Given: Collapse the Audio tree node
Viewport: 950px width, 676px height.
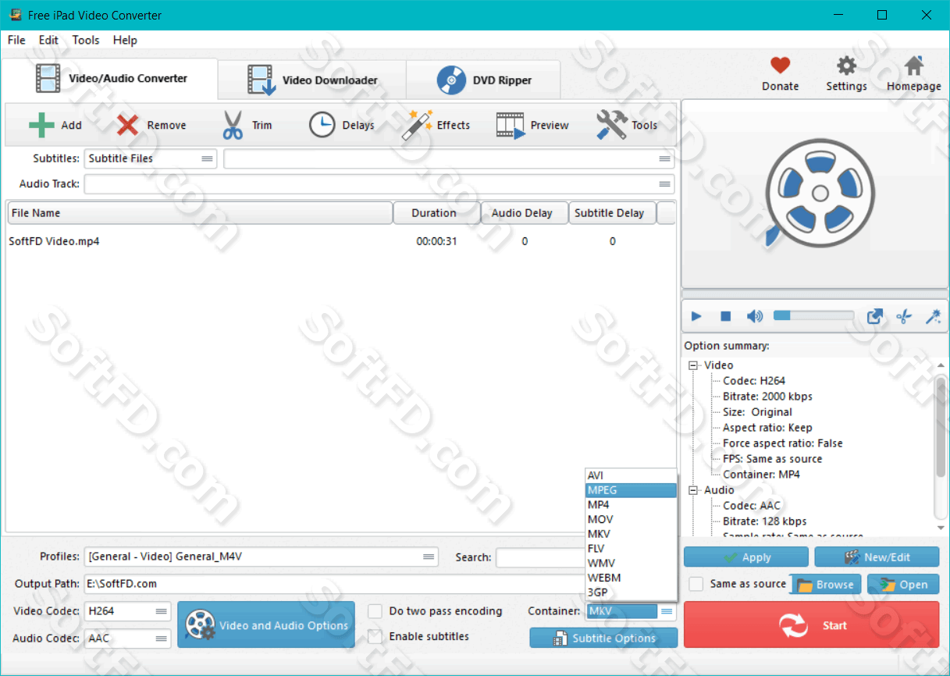Looking at the screenshot, I should (x=692, y=490).
